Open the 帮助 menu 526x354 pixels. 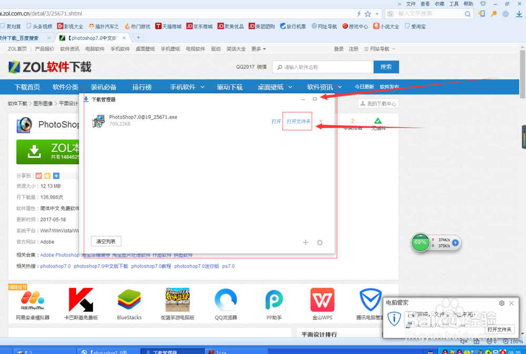pyautogui.click(x=468, y=4)
